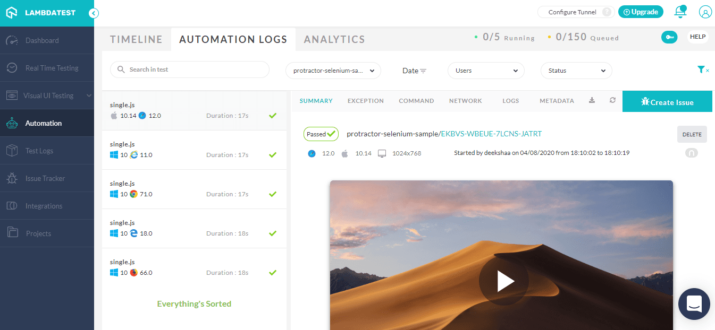
Task: Open the notifications bell
Action: [680, 12]
